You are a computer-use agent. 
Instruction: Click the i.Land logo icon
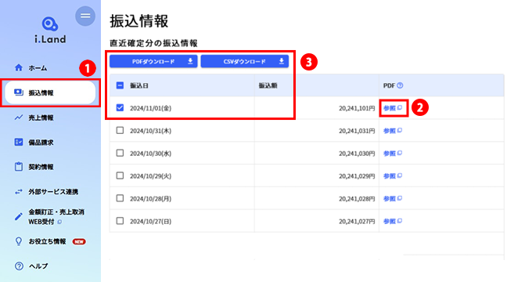(x=50, y=24)
